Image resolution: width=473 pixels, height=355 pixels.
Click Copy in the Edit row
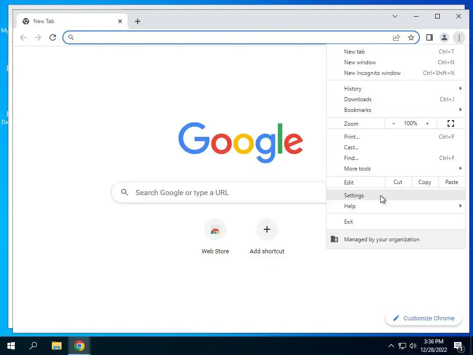click(425, 182)
